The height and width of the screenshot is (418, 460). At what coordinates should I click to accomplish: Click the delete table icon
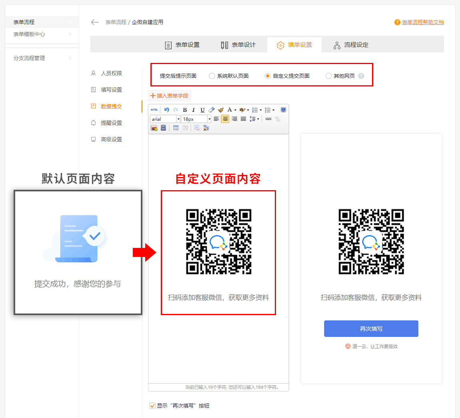point(185,128)
